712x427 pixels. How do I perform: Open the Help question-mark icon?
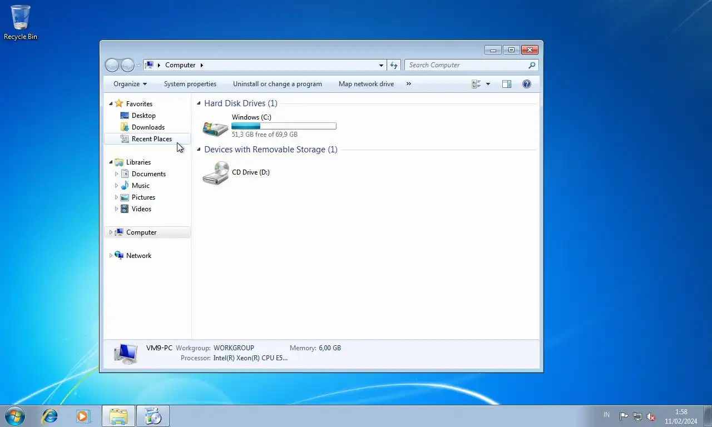pos(527,84)
